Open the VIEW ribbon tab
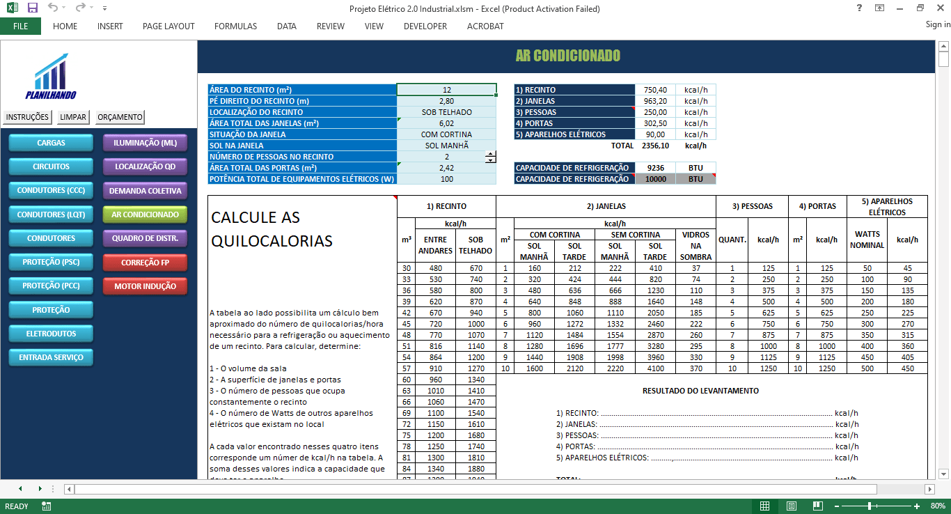Image resolution: width=951 pixels, height=514 pixels. click(x=374, y=26)
